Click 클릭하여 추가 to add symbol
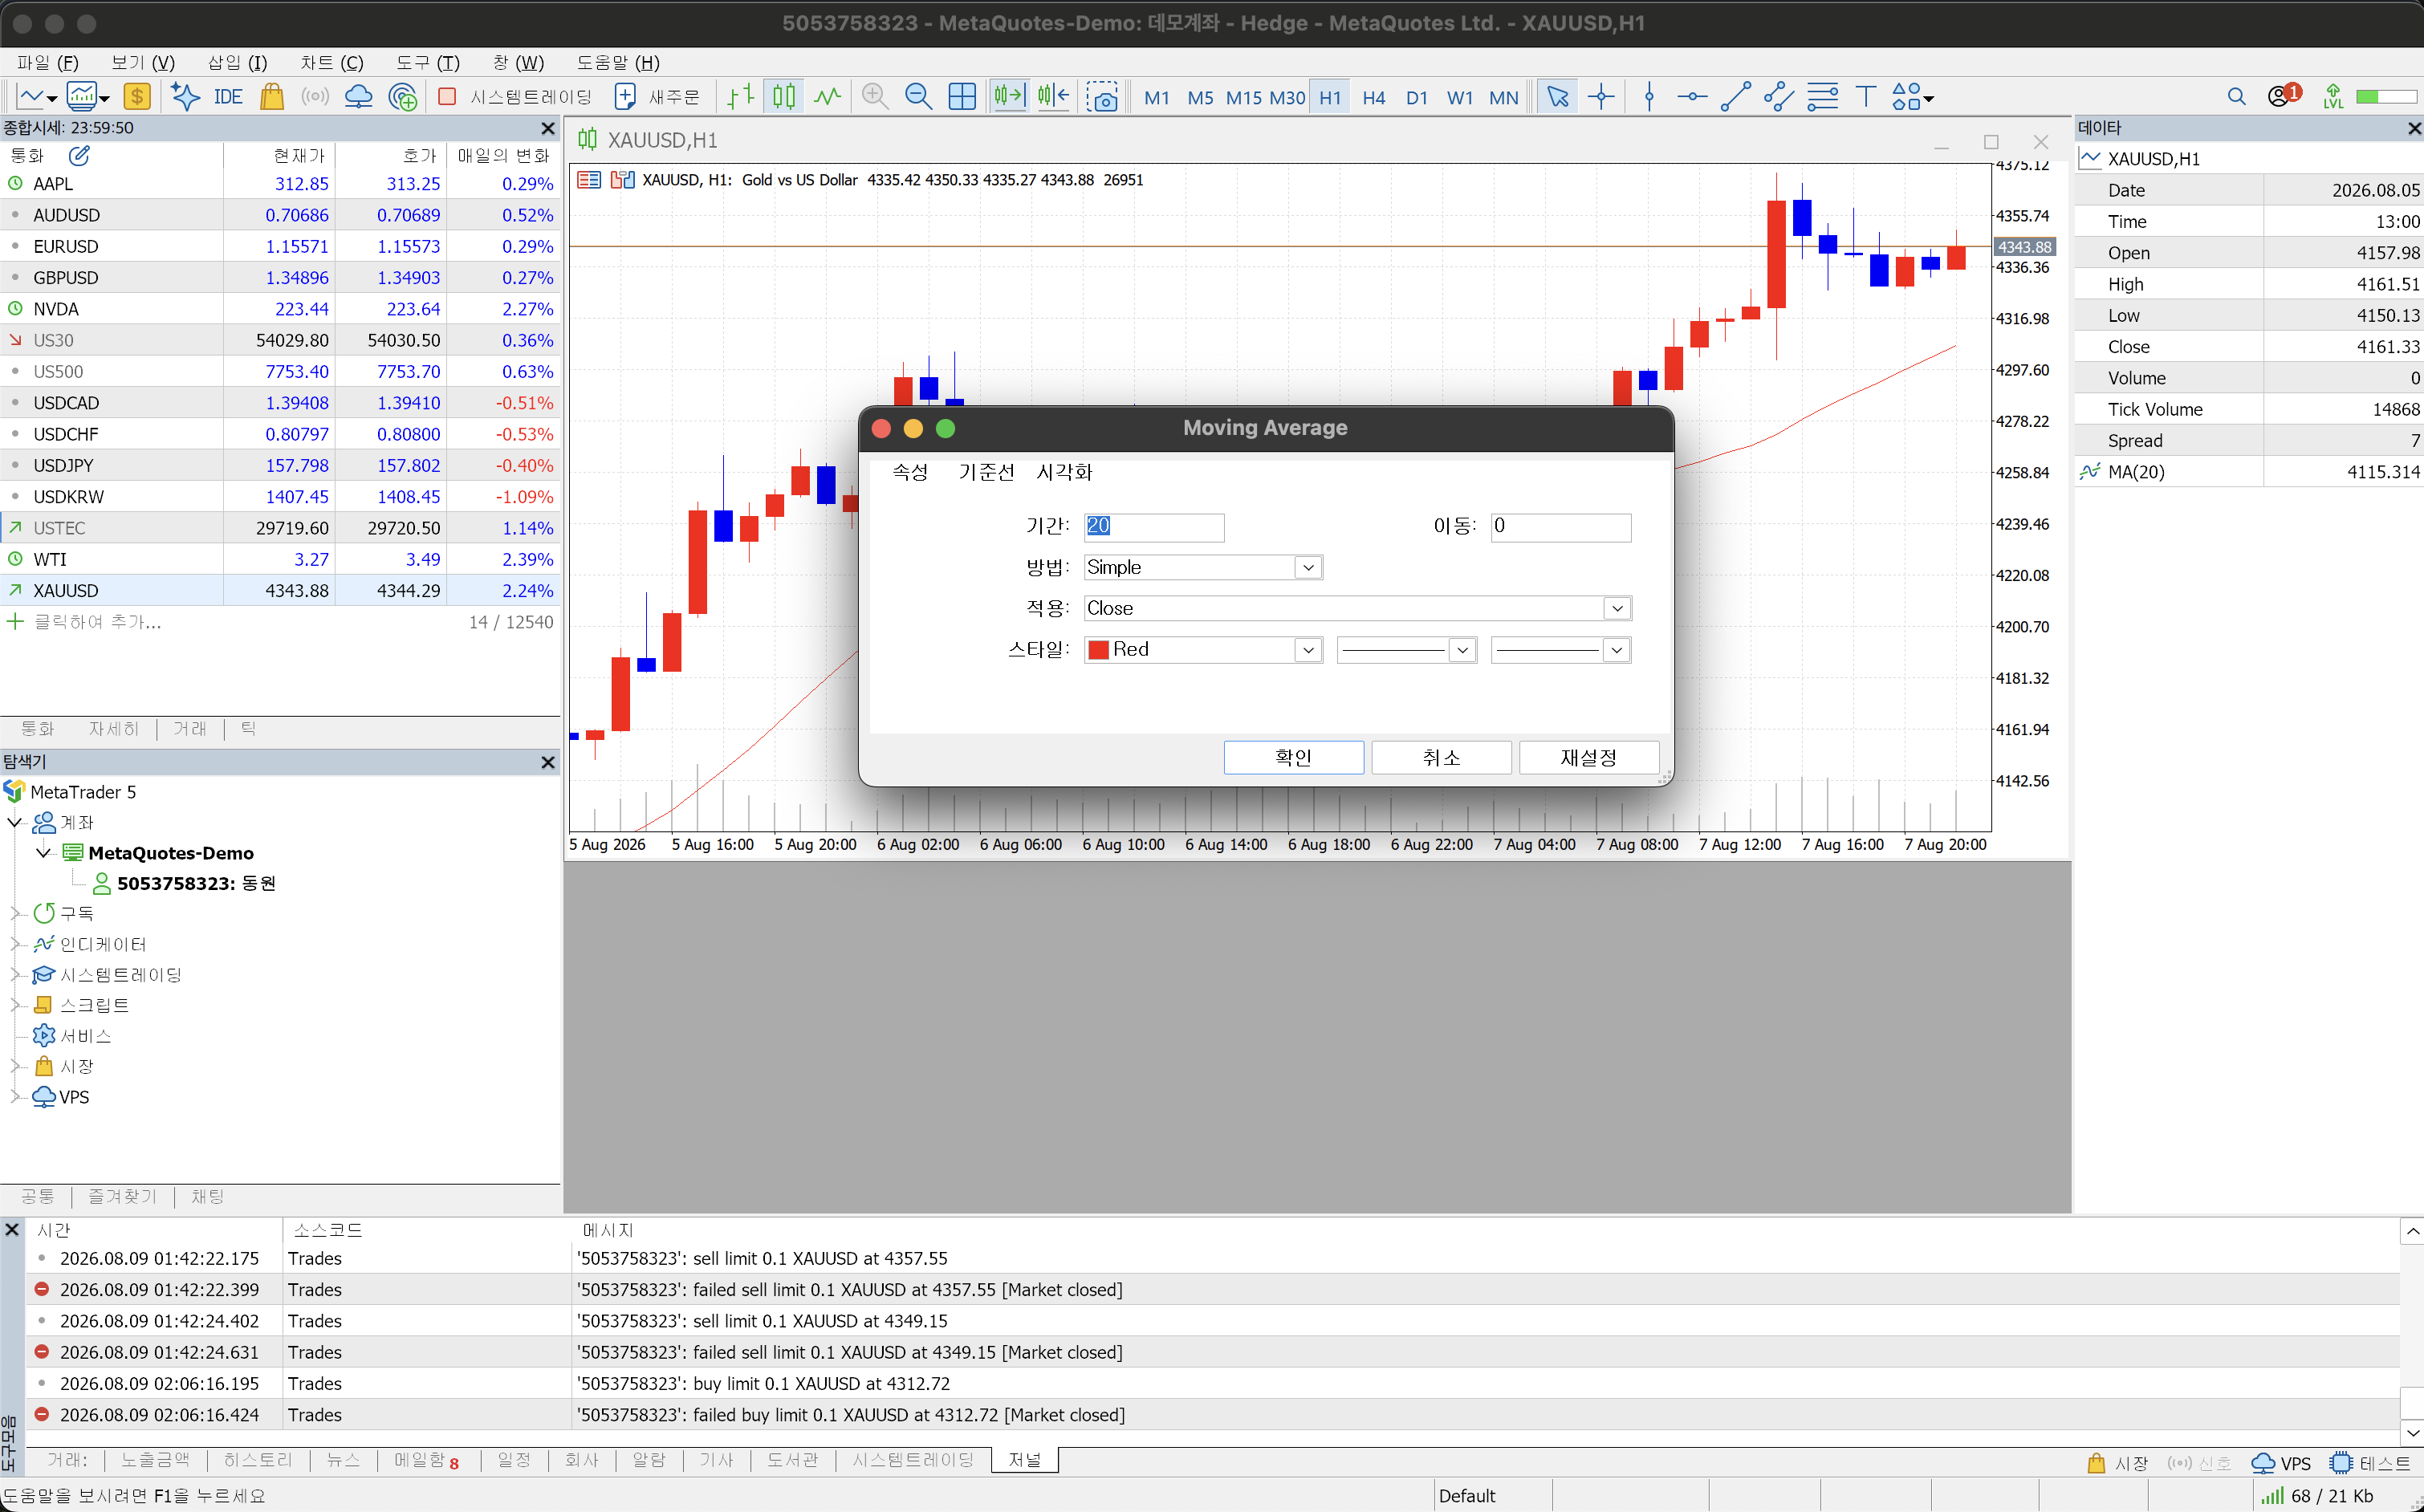Image resolution: width=2424 pixels, height=1512 pixels. coord(97,622)
